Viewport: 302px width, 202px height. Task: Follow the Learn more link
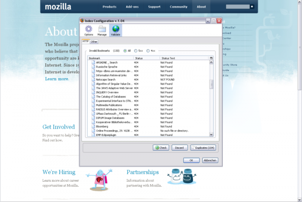pos(57,79)
